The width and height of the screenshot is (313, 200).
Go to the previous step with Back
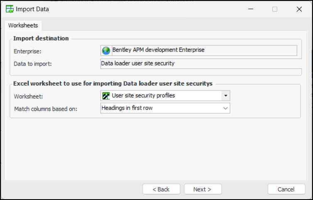pos(161,189)
